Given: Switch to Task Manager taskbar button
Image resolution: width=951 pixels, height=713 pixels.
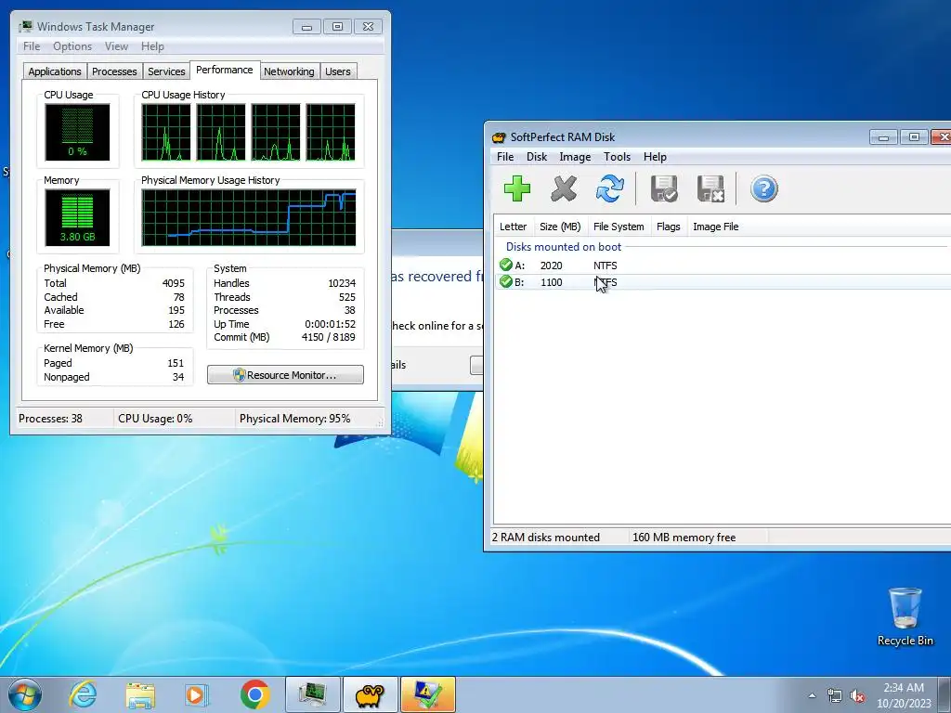Looking at the screenshot, I should (x=312, y=694).
